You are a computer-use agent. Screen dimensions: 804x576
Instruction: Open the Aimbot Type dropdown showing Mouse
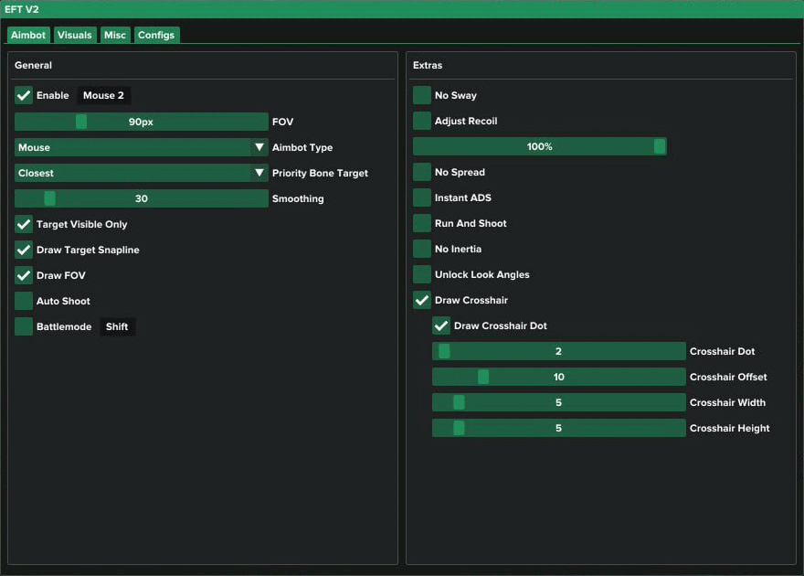point(141,147)
